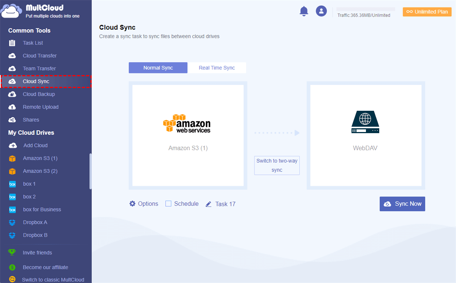Select Amazon S3 (2) drive label
456x283 pixels.
point(40,171)
